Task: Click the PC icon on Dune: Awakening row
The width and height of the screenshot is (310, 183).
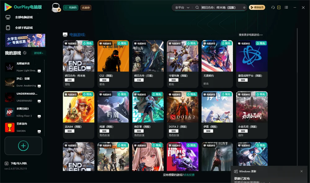Action: pos(39,86)
